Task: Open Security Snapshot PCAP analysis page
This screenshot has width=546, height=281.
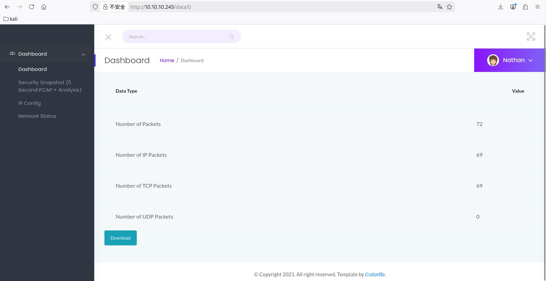Action: pyautogui.click(x=50, y=86)
